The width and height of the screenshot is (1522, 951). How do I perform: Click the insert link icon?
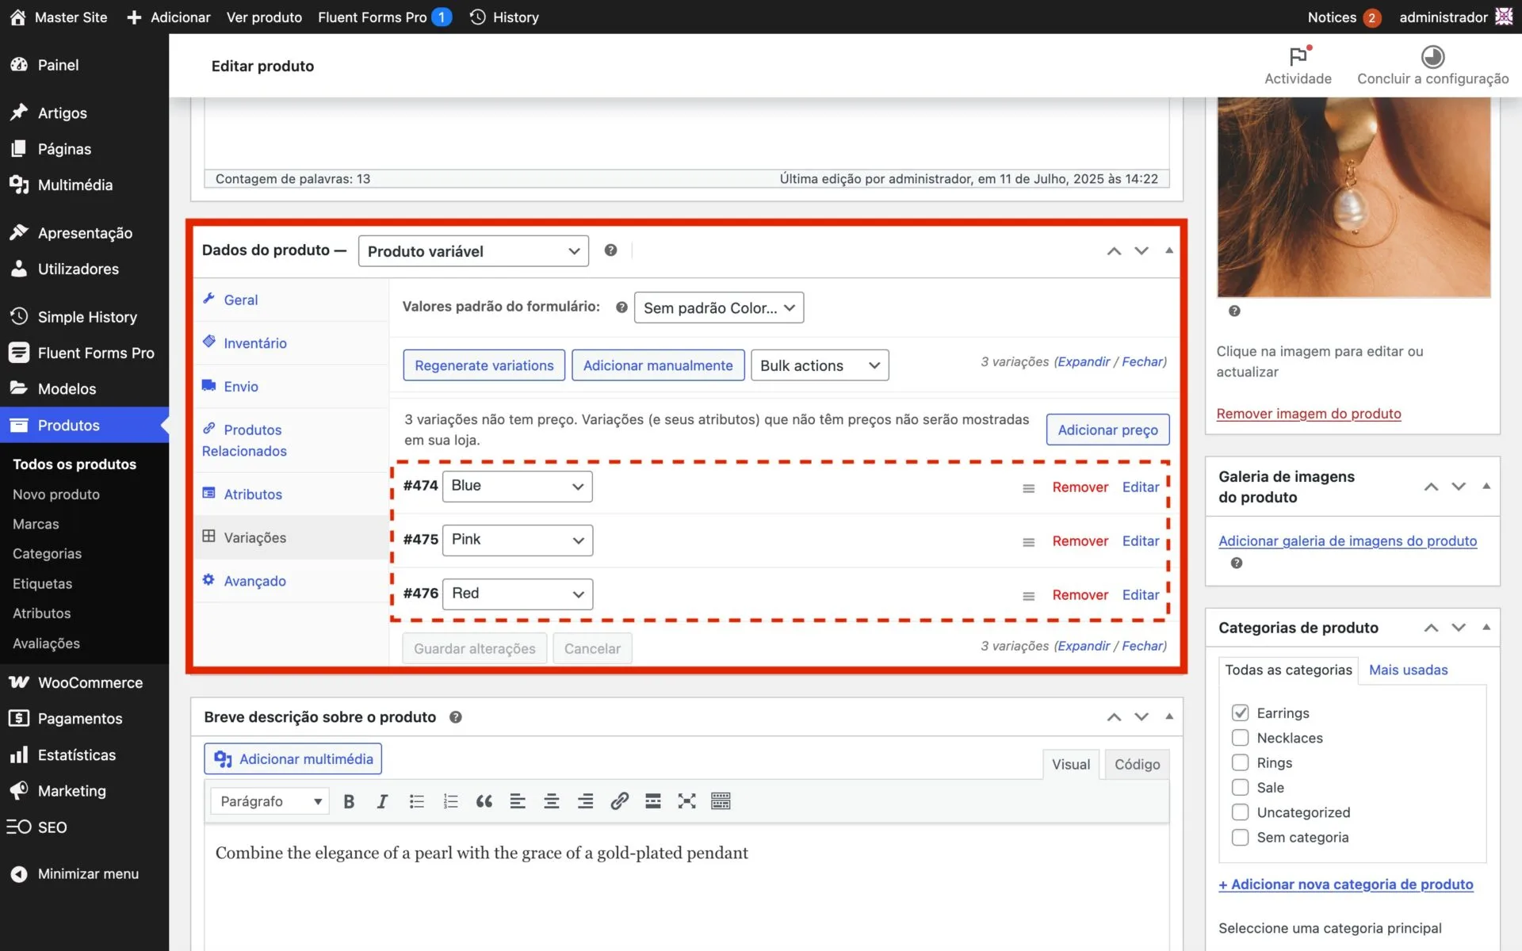tap(619, 801)
